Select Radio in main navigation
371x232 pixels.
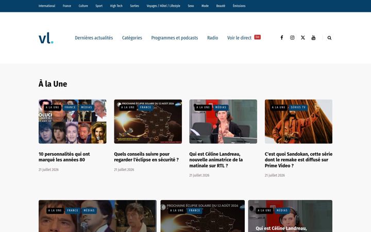[x=213, y=38]
